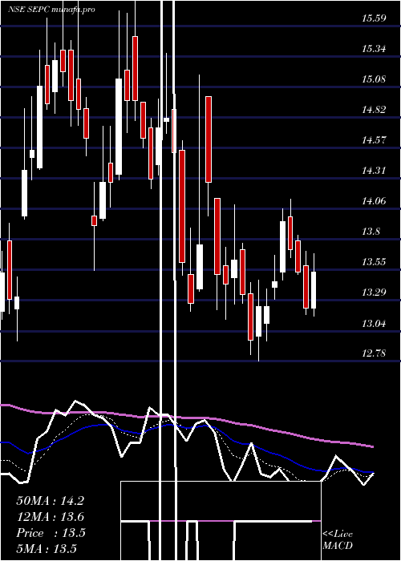Click the 14.31 price axis label
The width and height of the screenshot is (401, 561).
[x=374, y=171]
